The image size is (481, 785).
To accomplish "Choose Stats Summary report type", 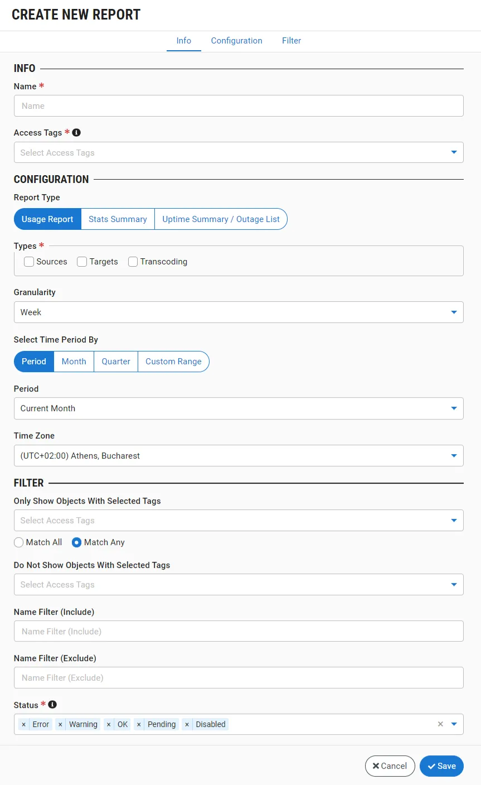I will coord(118,219).
